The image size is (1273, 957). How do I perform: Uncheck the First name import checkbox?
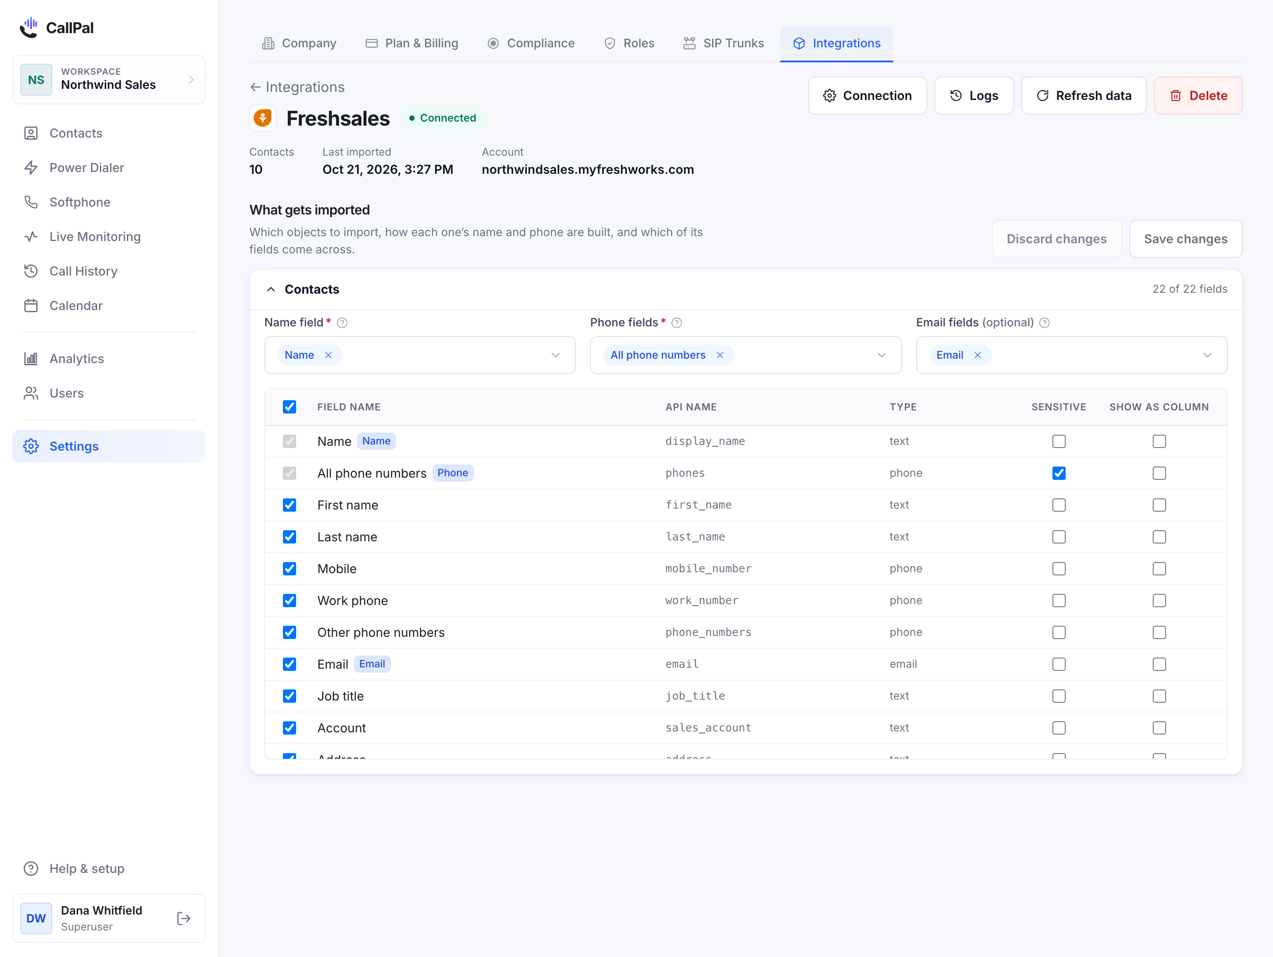click(290, 505)
